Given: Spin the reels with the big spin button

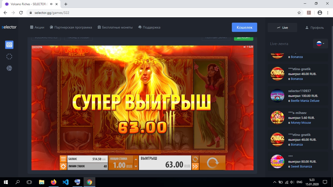Looking at the screenshot, I should click(x=212, y=163).
